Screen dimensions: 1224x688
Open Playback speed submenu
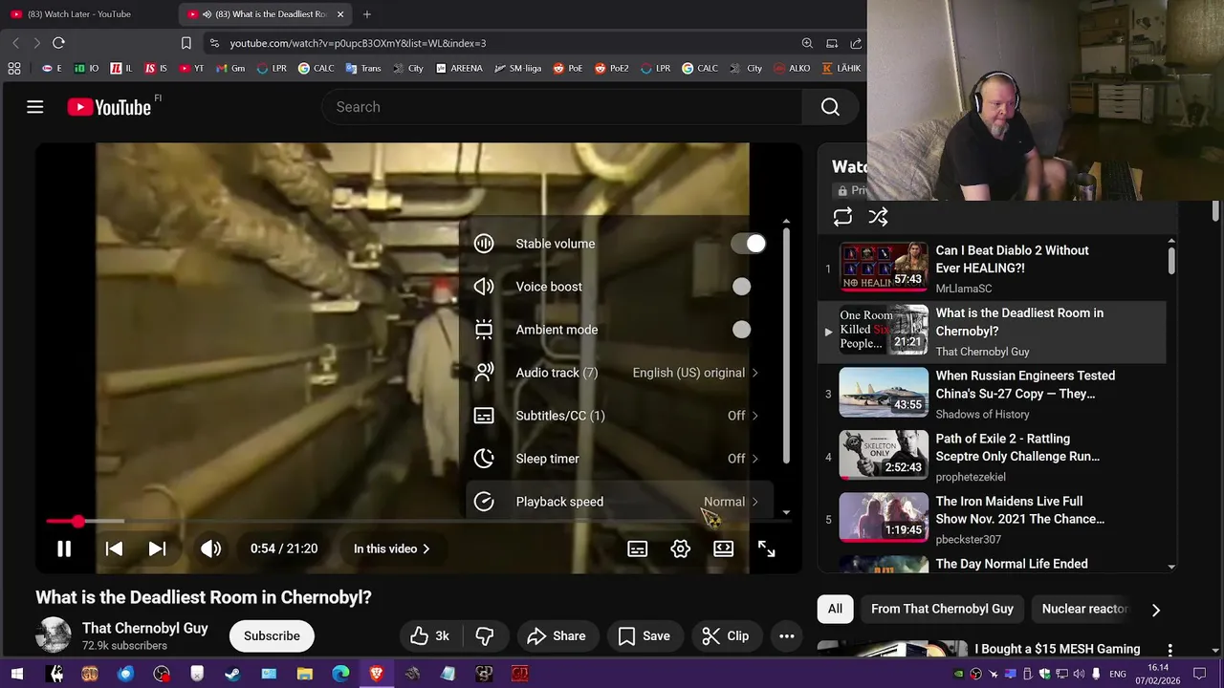point(619,502)
